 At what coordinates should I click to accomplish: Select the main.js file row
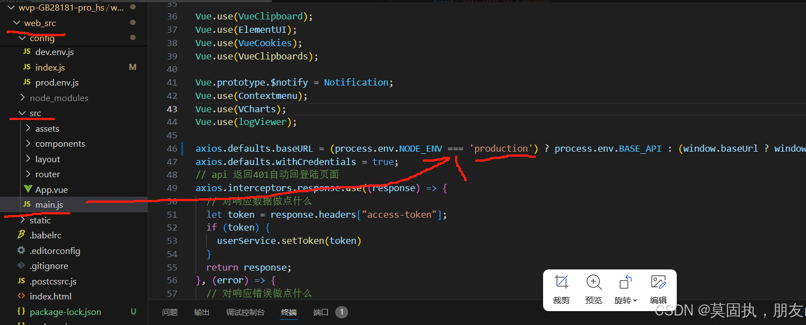[74, 204]
